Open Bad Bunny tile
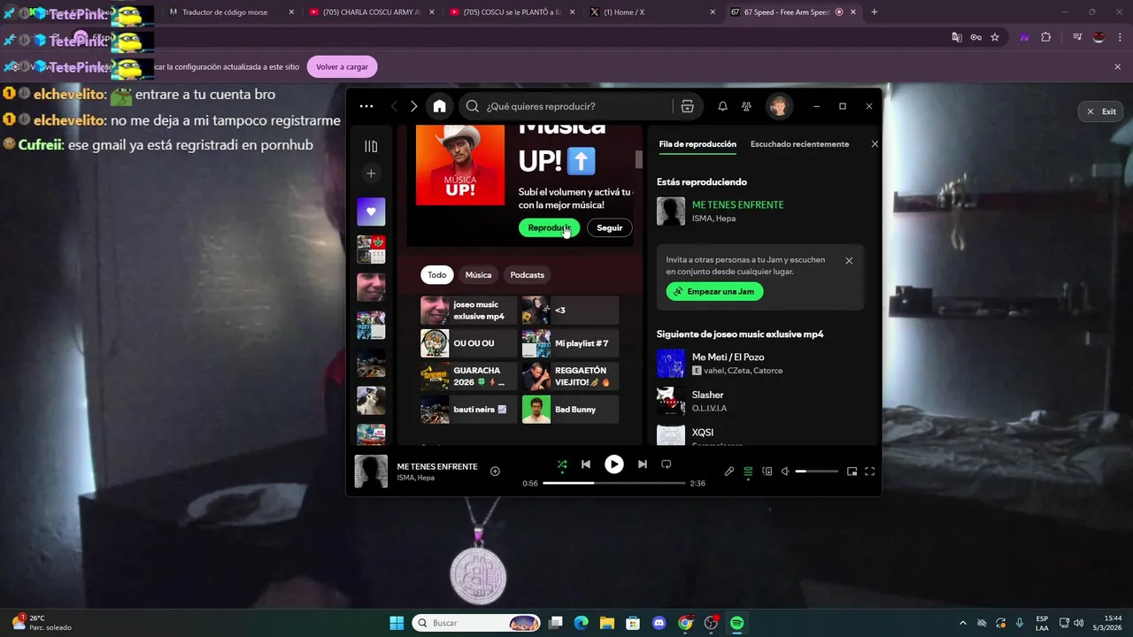Screen dimensions: 1133x637 tap(570, 410)
